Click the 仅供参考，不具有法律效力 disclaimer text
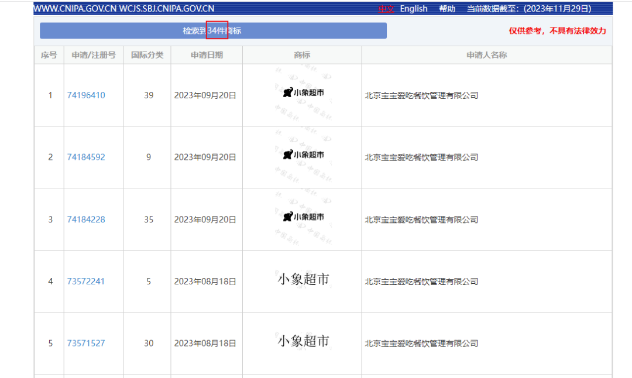Image resolution: width=632 pixels, height=378 pixels. point(557,30)
